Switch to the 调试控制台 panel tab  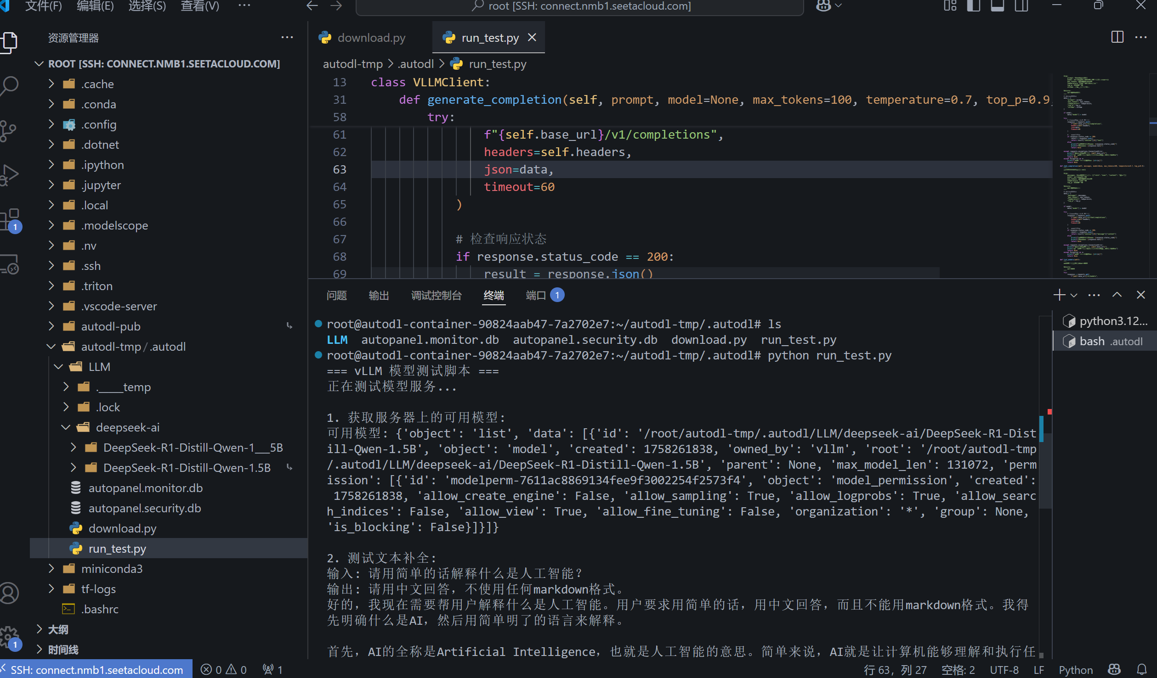(436, 295)
